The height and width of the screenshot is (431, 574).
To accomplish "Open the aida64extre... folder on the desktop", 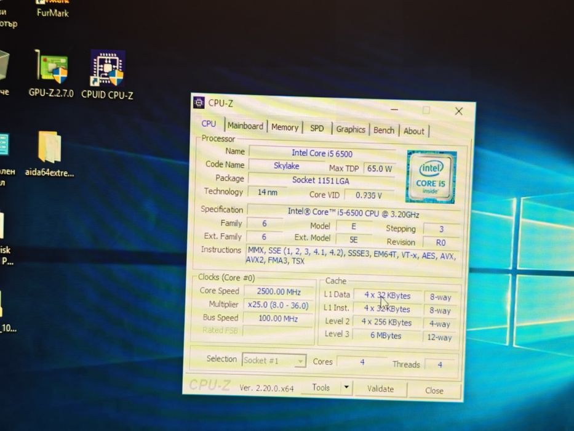I will point(49,155).
